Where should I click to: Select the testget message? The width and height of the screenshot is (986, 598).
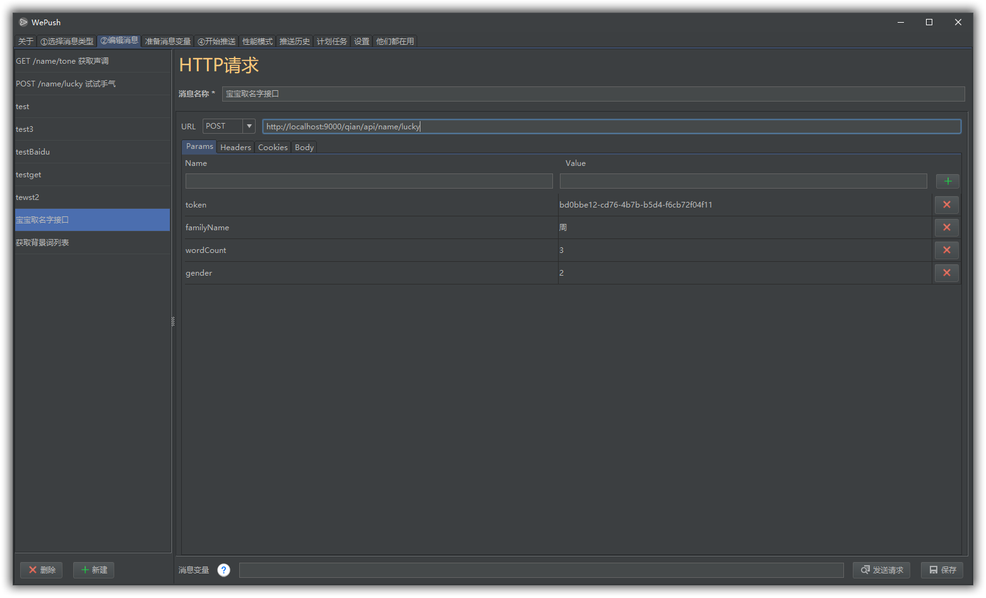tap(92, 175)
